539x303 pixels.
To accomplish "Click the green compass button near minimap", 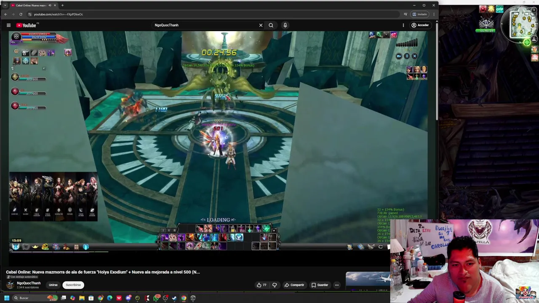I will [527, 42].
